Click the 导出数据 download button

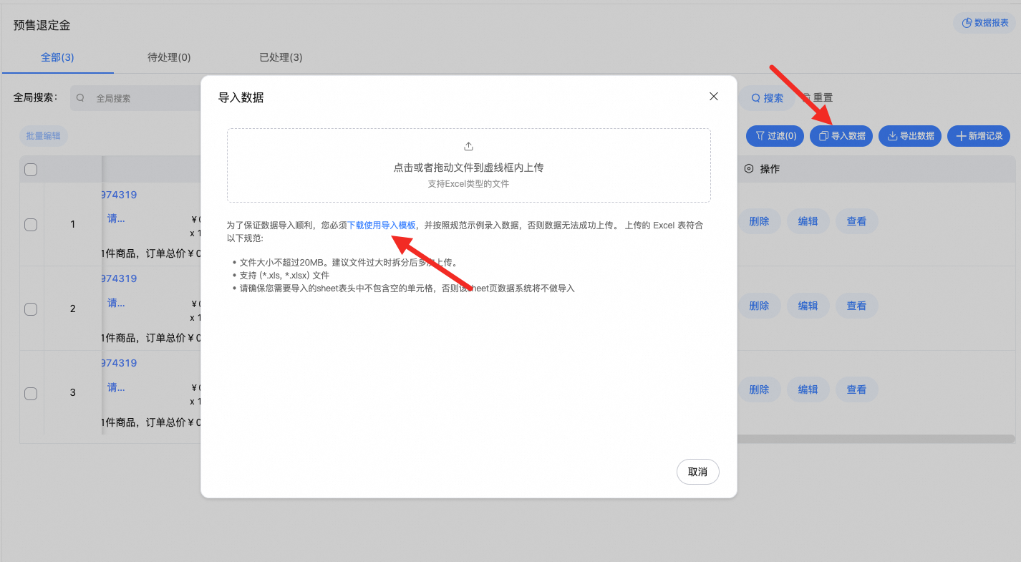pyautogui.click(x=910, y=136)
